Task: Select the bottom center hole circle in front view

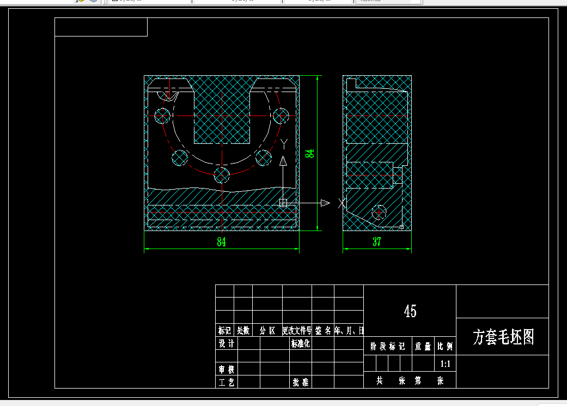Action: click(222, 175)
